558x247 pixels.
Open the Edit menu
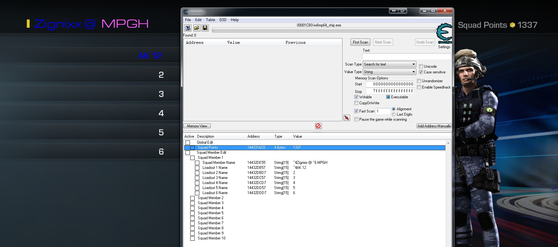(x=198, y=20)
